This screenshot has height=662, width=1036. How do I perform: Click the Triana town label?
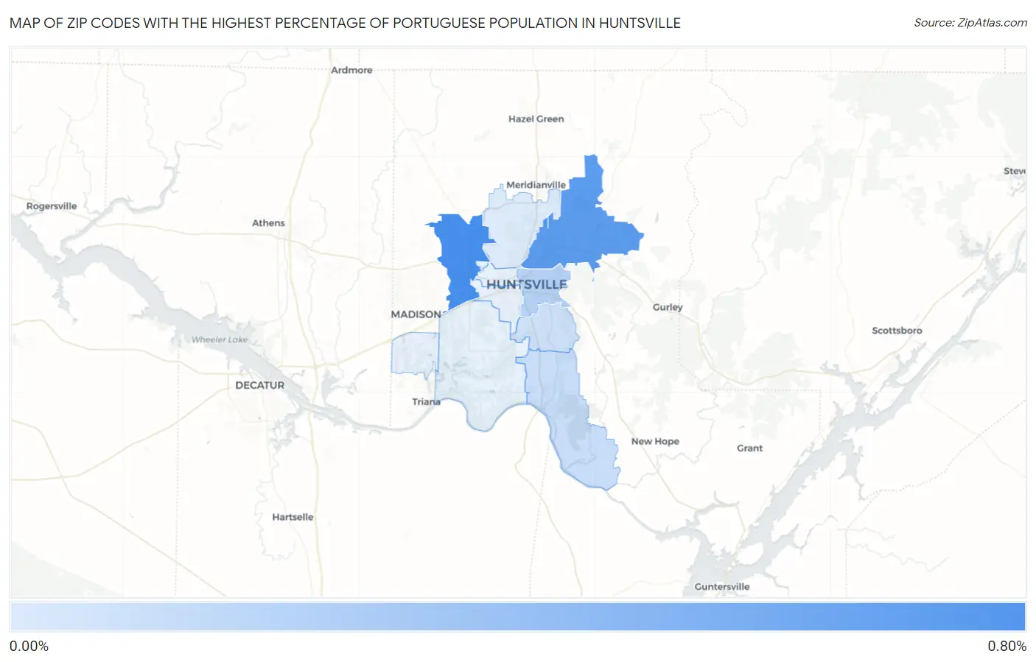pyautogui.click(x=426, y=402)
